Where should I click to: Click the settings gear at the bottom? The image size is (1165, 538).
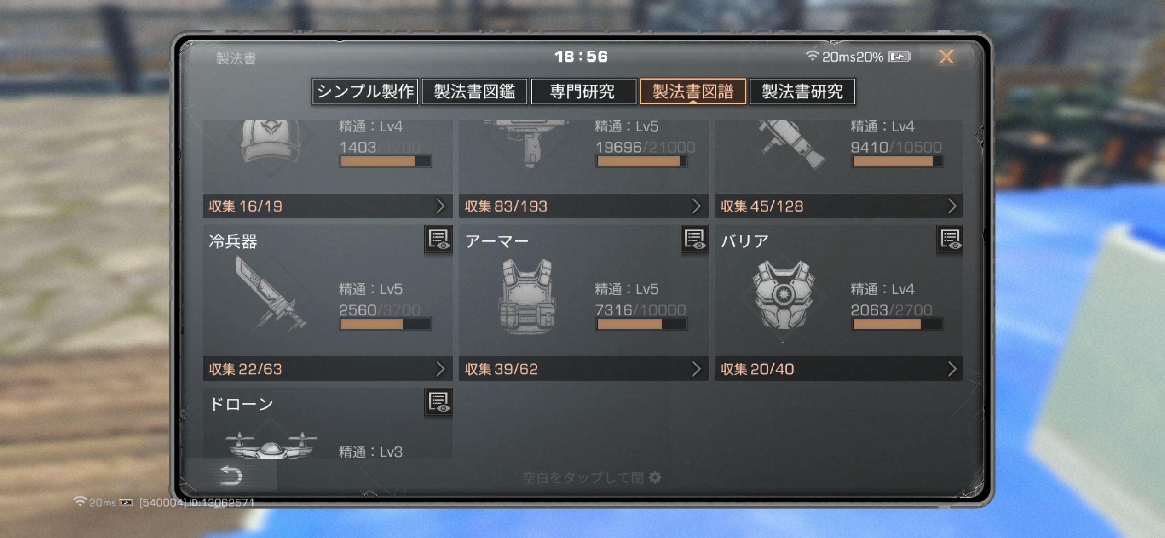[655, 477]
